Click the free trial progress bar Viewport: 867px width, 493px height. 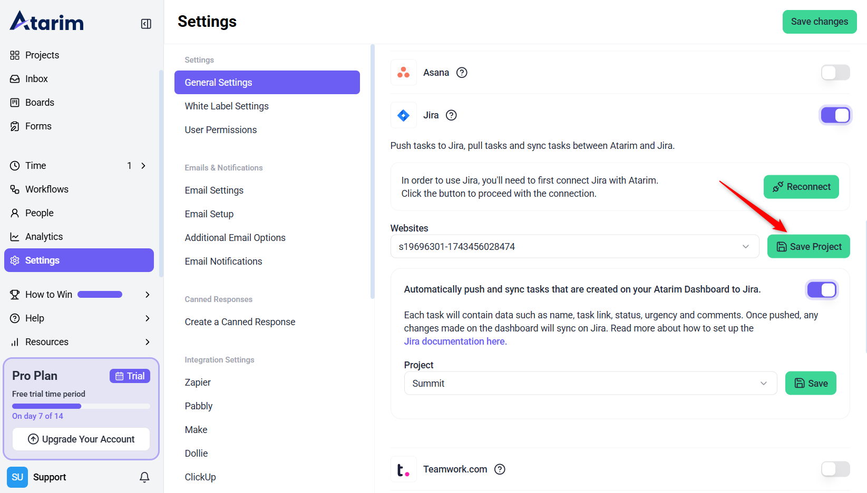tap(81, 406)
